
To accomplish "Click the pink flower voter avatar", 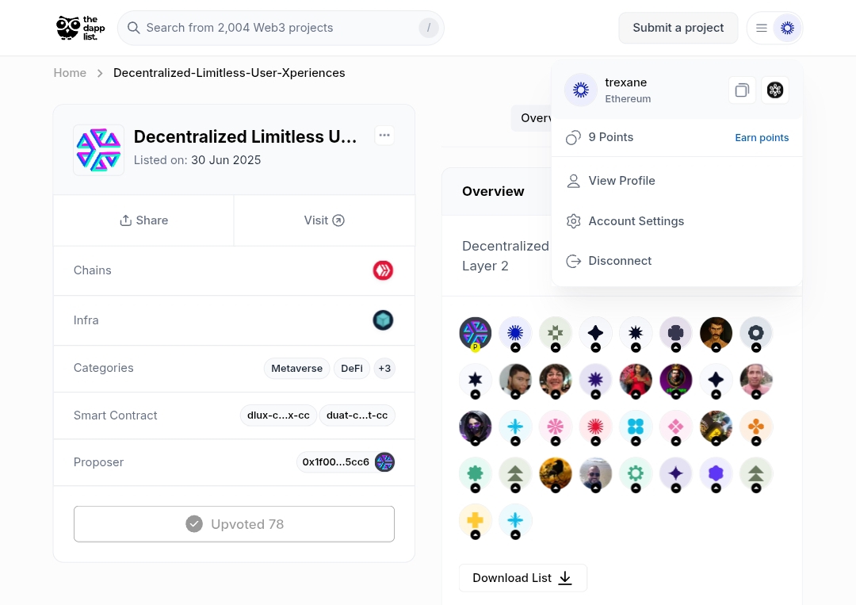I will pos(555,427).
